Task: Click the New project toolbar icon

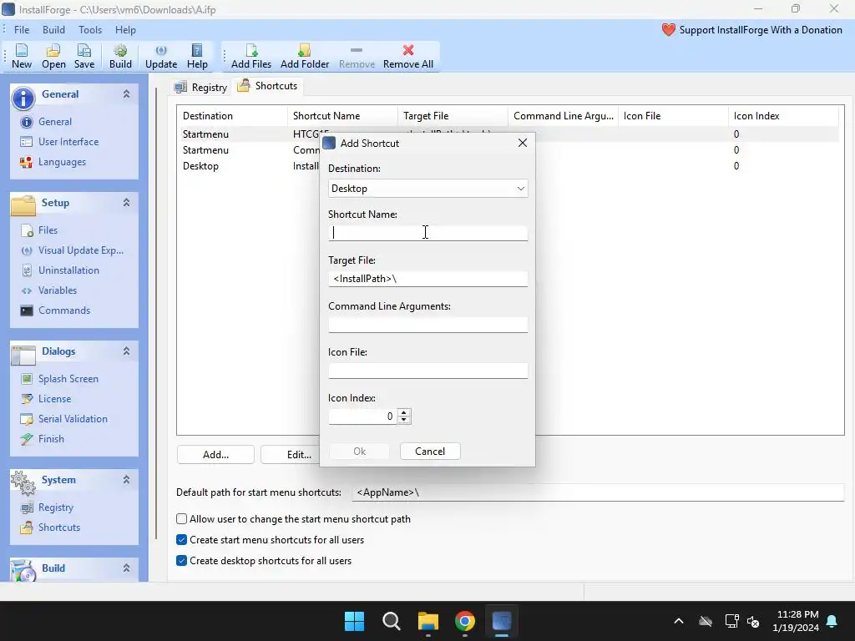Action: 21,56
